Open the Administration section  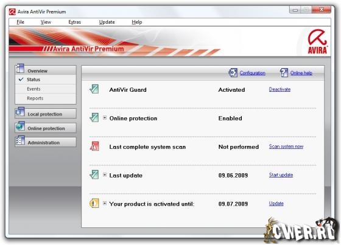click(x=46, y=142)
